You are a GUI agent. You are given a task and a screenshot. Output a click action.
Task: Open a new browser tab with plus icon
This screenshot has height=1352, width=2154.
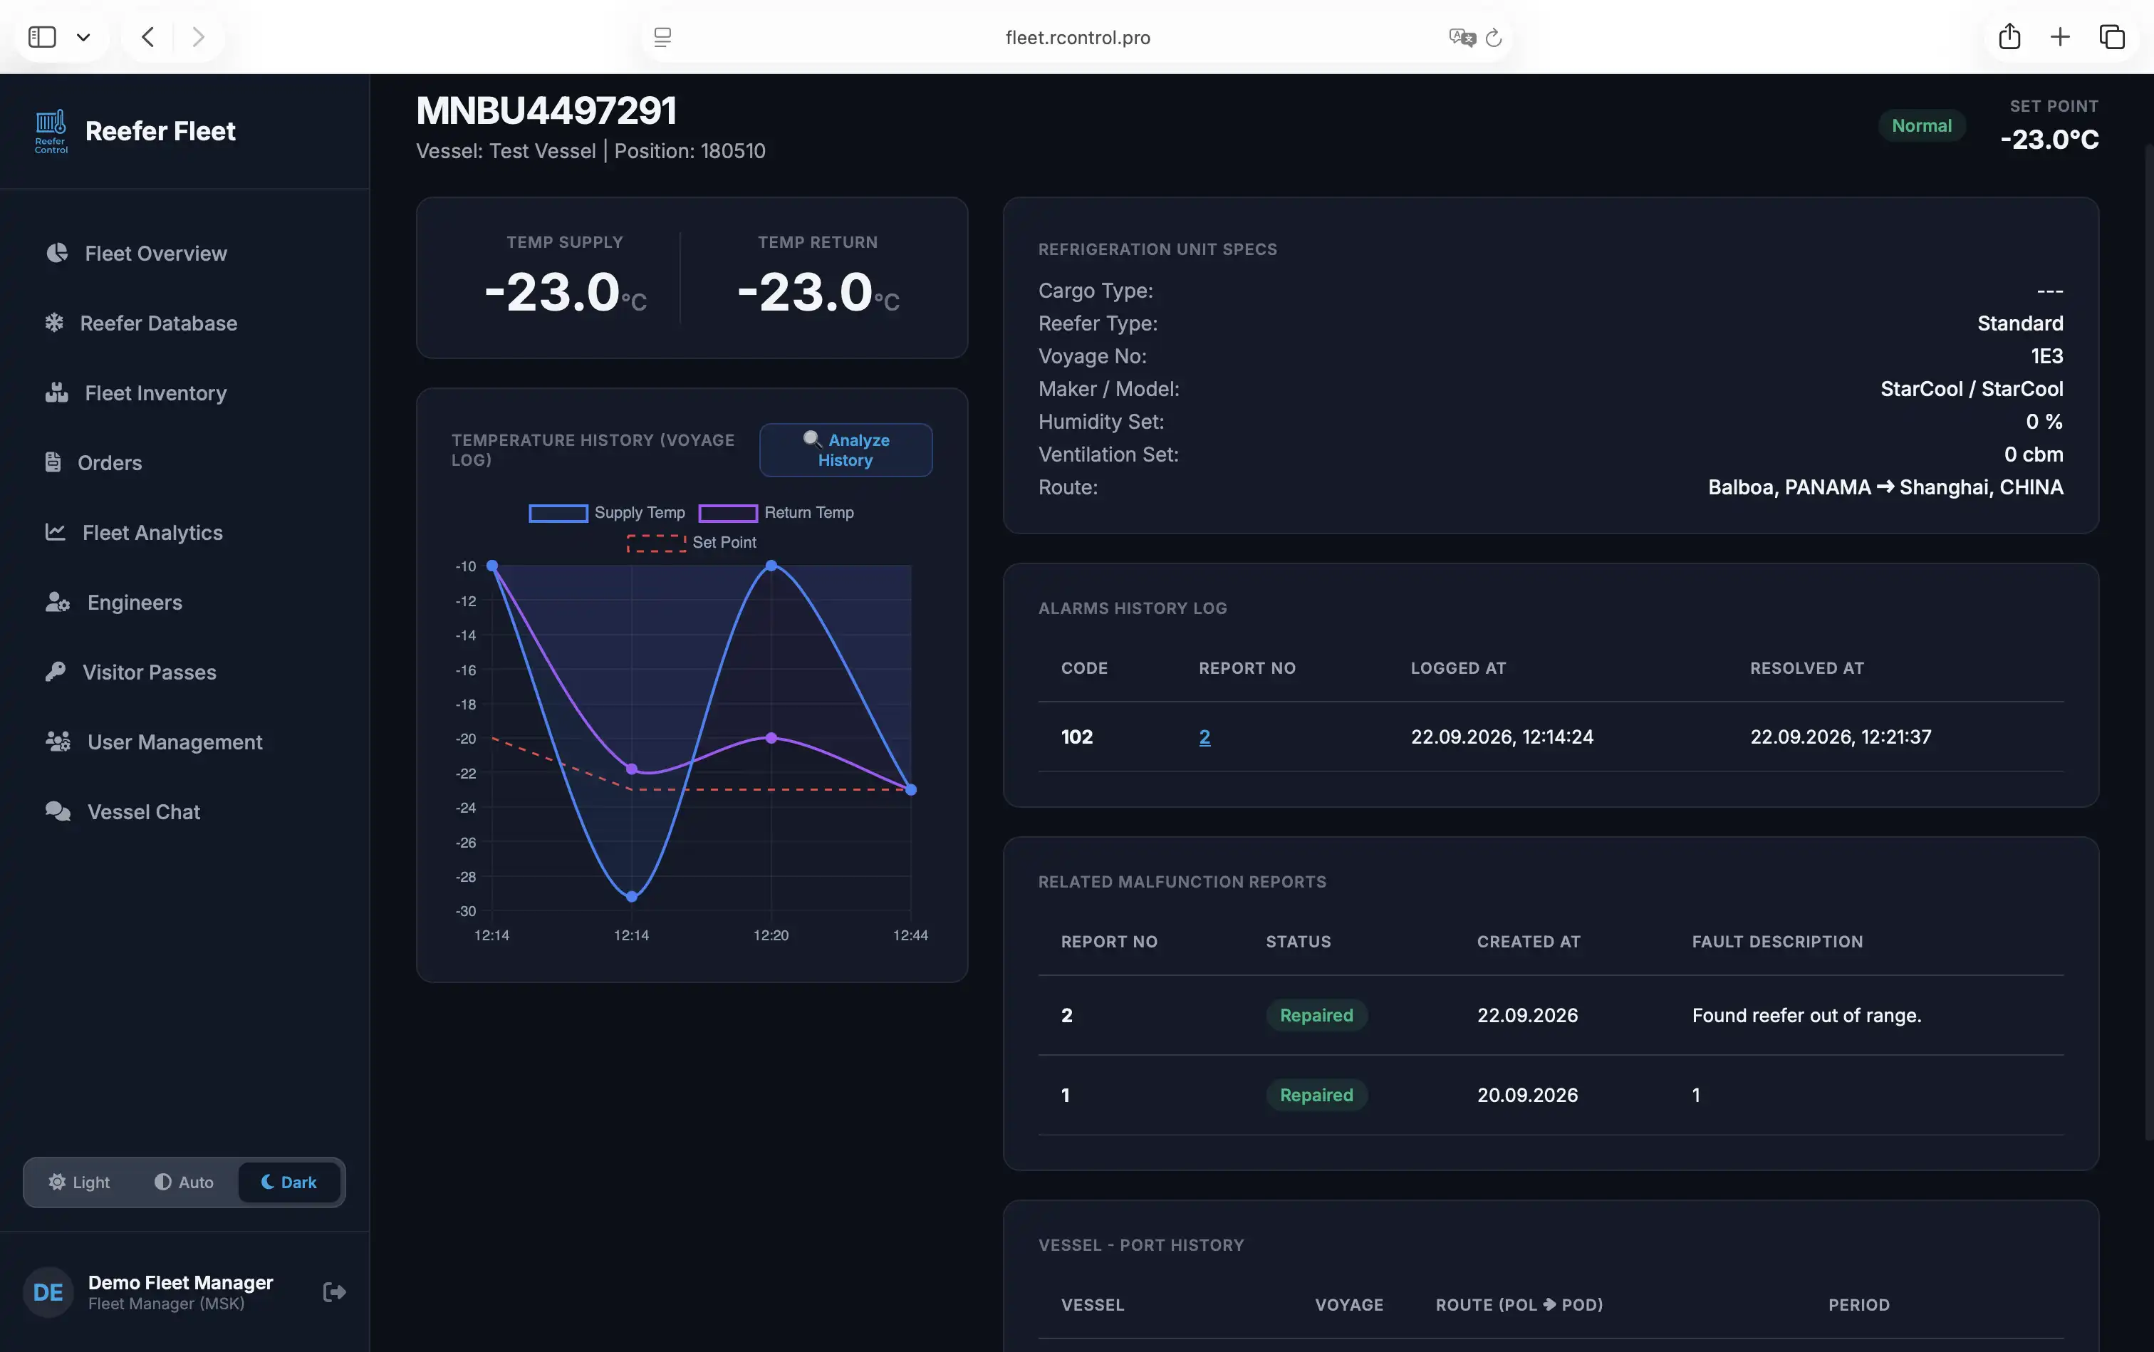coord(2060,36)
